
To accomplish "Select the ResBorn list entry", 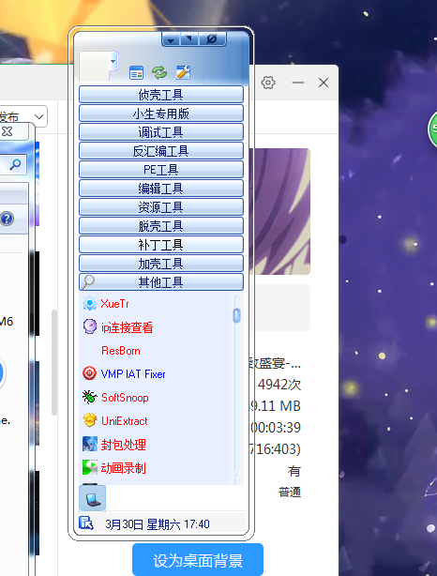I will pyautogui.click(x=121, y=351).
